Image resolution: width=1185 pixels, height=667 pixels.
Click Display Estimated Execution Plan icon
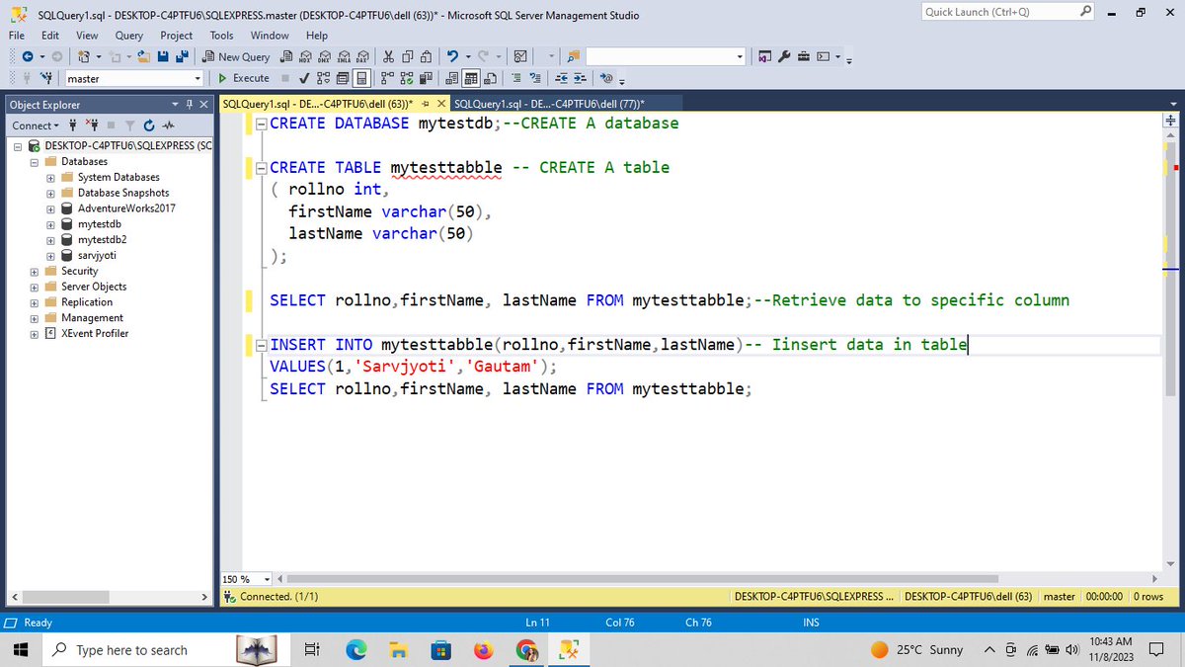(323, 78)
